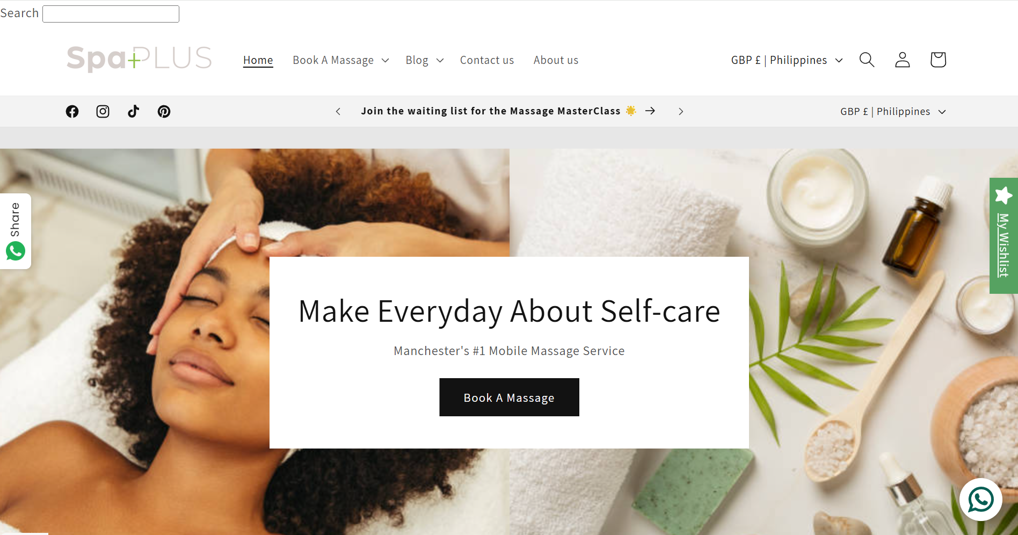
Task: Click the black Book A Massage button
Action: pyautogui.click(x=509, y=397)
